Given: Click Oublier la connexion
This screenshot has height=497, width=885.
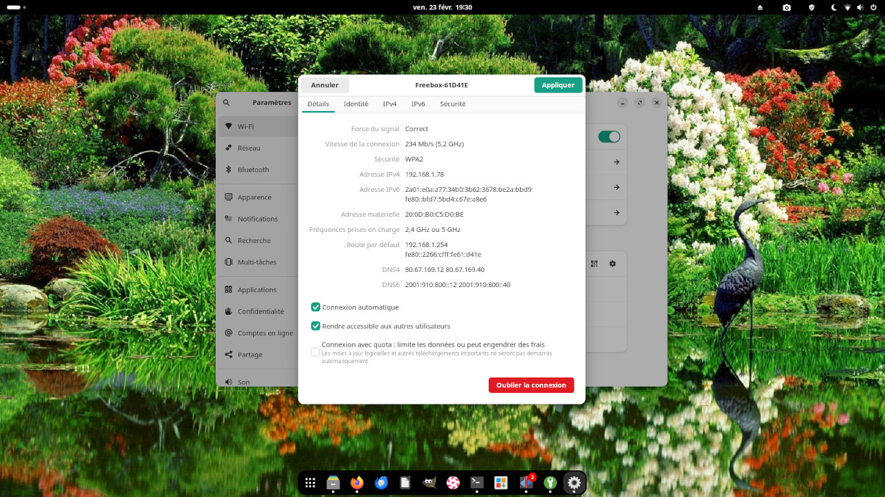Looking at the screenshot, I should [531, 385].
